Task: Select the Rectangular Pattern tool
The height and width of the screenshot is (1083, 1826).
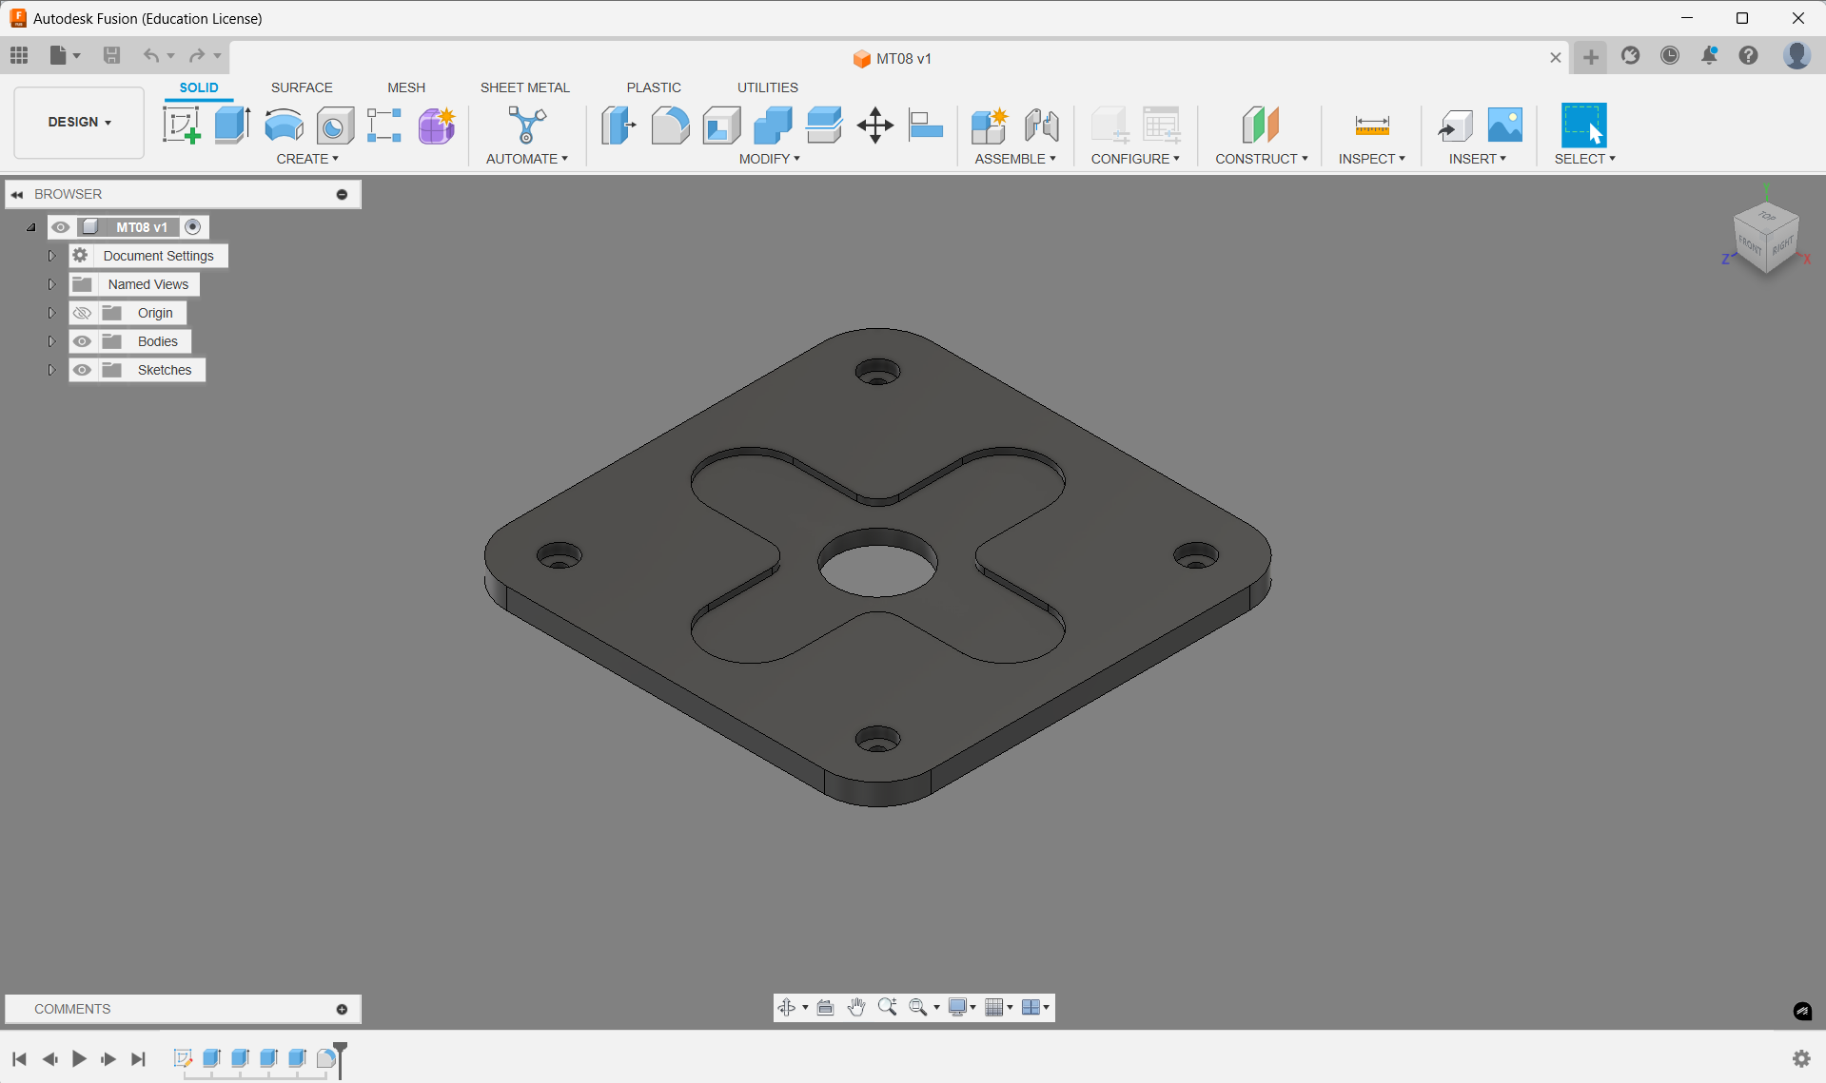Action: pyautogui.click(x=384, y=125)
